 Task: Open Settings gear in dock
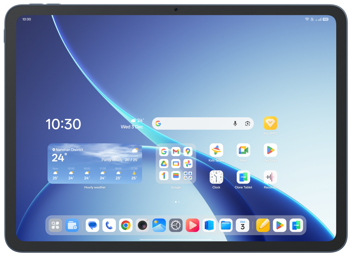coord(176,225)
